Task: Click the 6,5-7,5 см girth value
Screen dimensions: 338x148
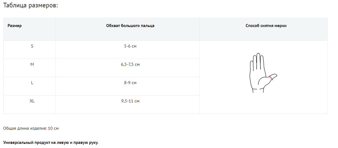Action: pyautogui.click(x=130, y=64)
